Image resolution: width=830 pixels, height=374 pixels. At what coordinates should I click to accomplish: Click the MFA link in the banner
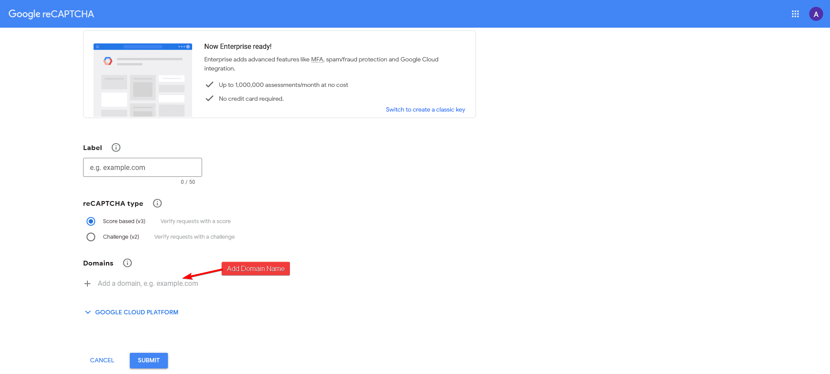pos(317,59)
